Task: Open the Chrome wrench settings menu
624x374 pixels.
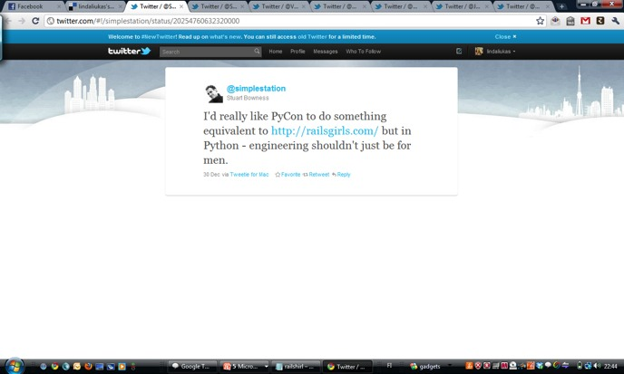Action: click(615, 21)
